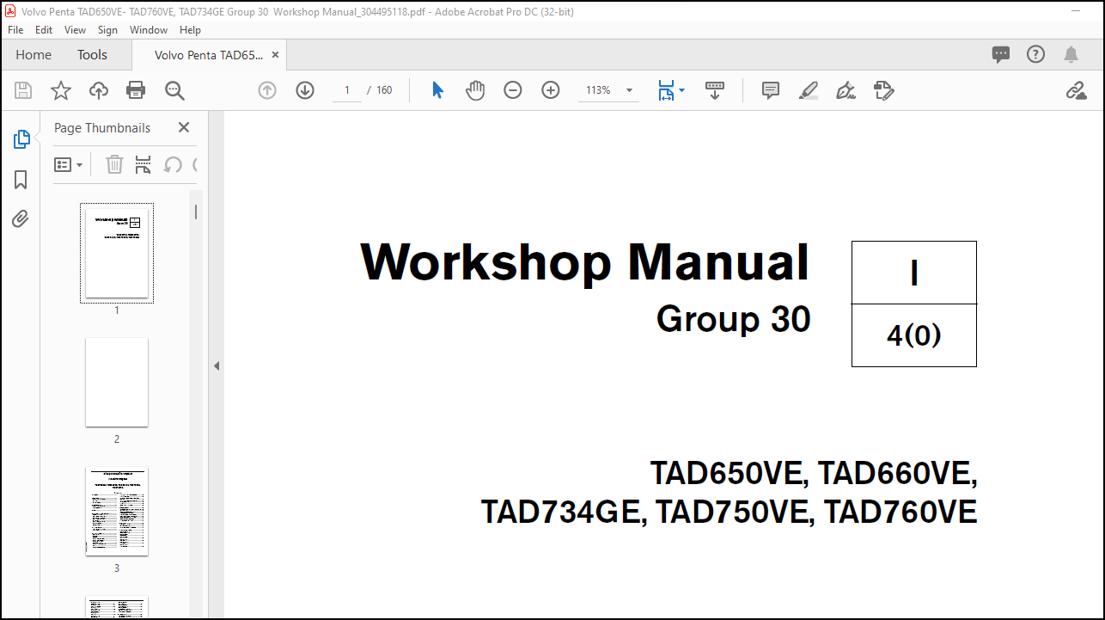Add document to starred favorites
This screenshot has width=1105, height=620.
click(61, 90)
